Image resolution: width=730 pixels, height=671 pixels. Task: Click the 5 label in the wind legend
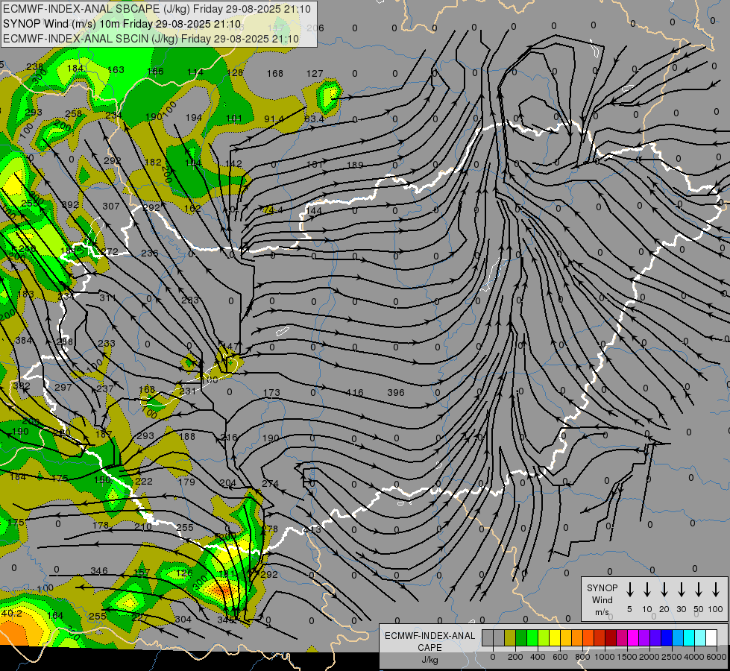point(629,609)
